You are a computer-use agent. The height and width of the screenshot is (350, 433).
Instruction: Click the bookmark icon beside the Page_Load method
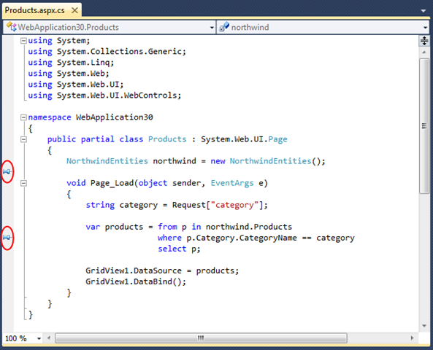(x=7, y=171)
